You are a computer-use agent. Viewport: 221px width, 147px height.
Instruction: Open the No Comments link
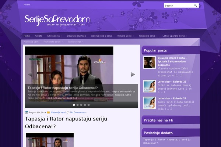coord(78,112)
